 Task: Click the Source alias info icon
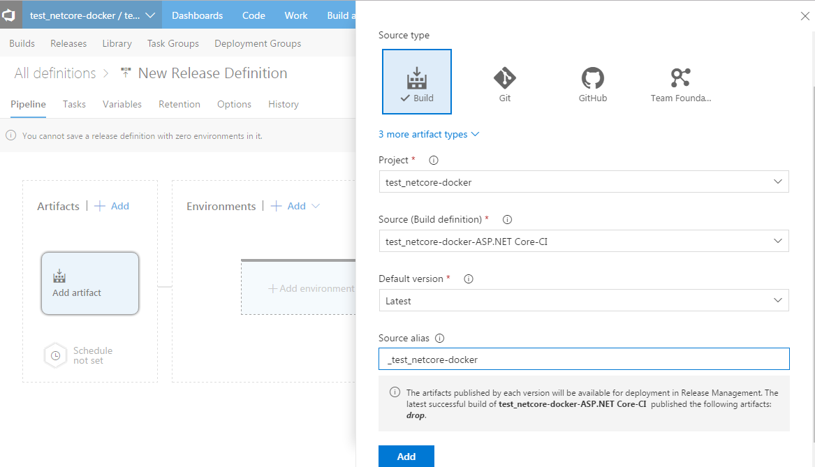pyautogui.click(x=440, y=338)
